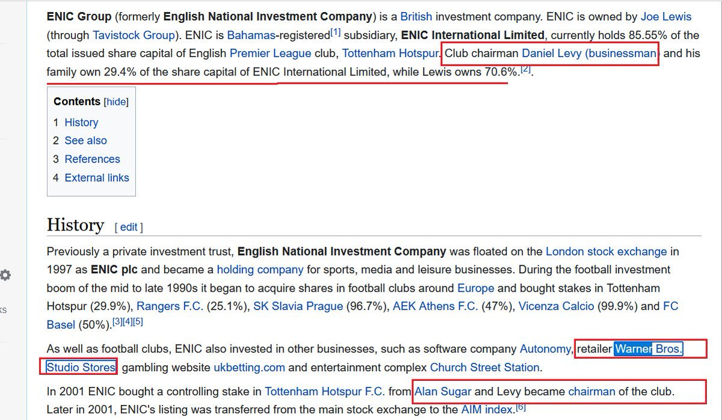Open citation footnote [2] after 70.6%
The width and height of the screenshot is (722, 420).
pyautogui.click(x=526, y=69)
